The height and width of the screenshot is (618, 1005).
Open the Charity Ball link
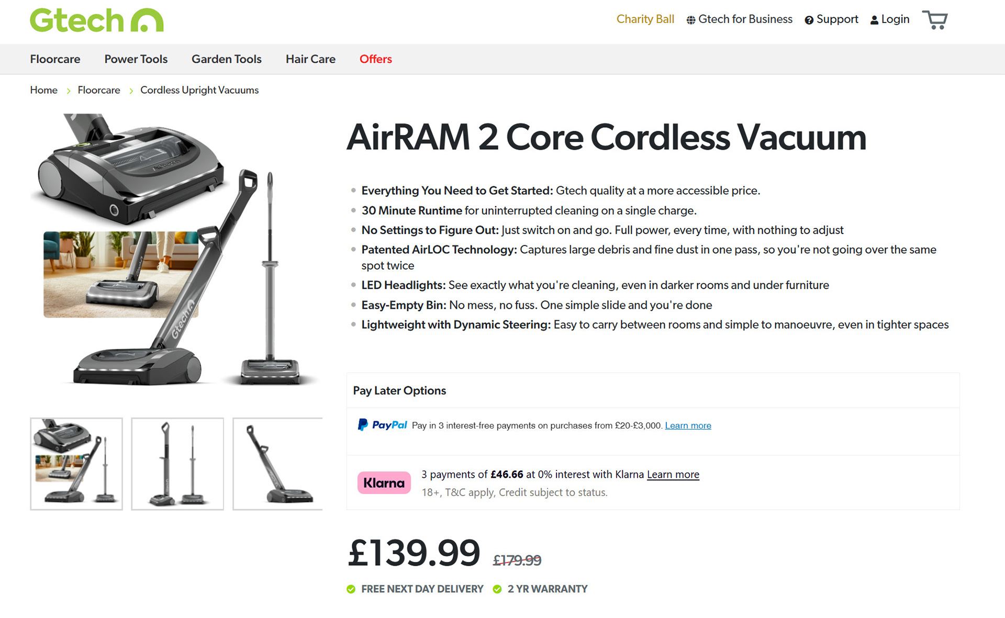(645, 19)
